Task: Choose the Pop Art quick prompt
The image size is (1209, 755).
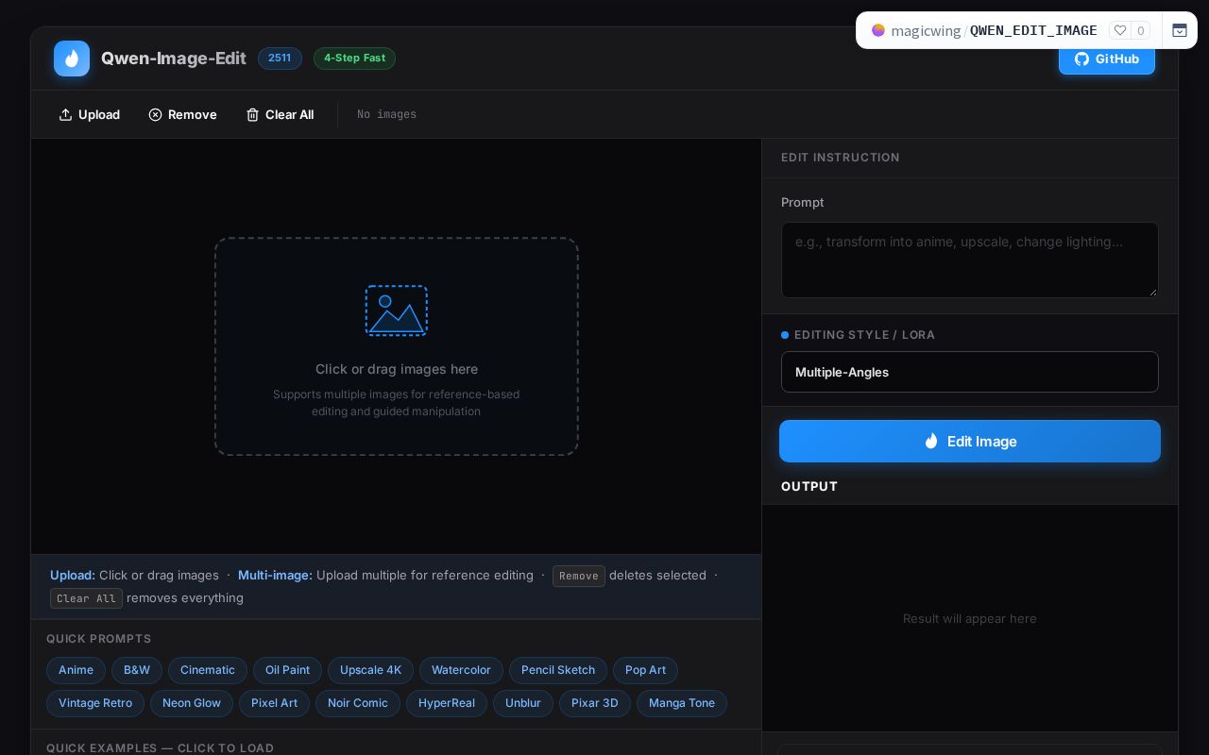Action: pos(645,670)
